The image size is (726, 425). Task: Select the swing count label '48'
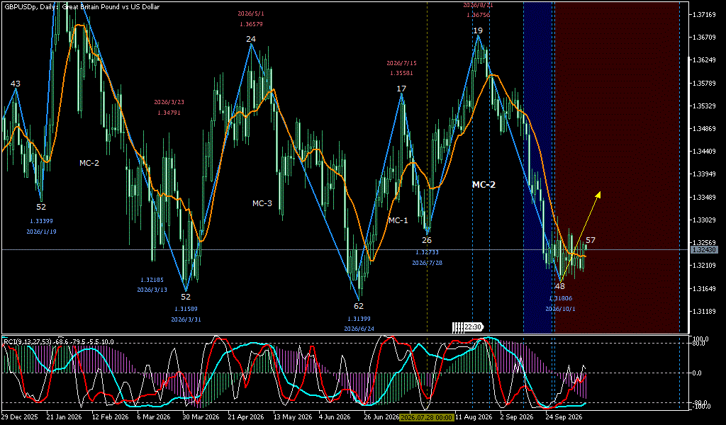[x=560, y=286]
